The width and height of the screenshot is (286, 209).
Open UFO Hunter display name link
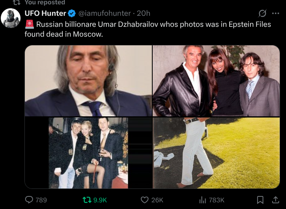pyautogui.click(x=45, y=13)
